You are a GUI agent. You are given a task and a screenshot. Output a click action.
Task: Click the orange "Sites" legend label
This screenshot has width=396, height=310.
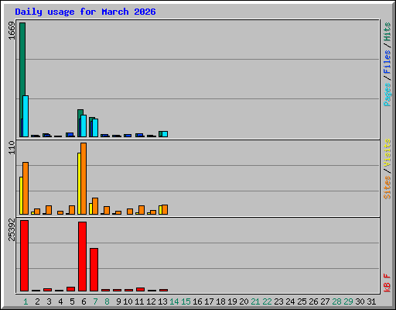pyautogui.click(x=387, y=188)
